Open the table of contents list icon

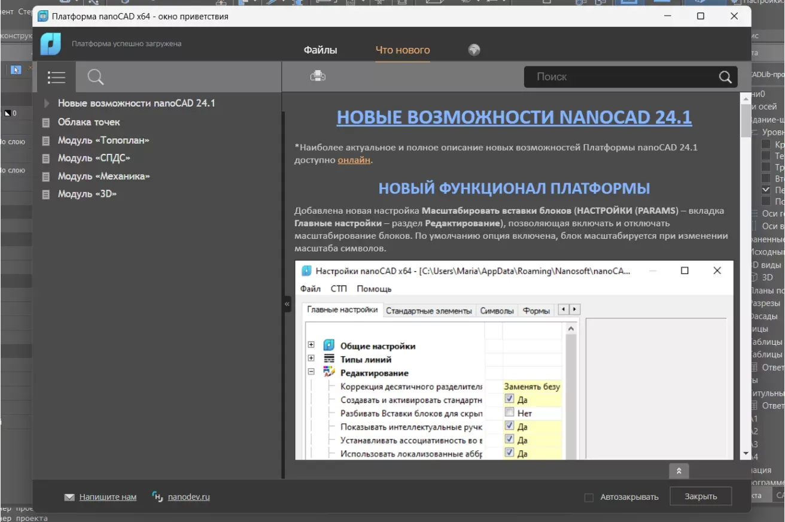pos(56,77)
